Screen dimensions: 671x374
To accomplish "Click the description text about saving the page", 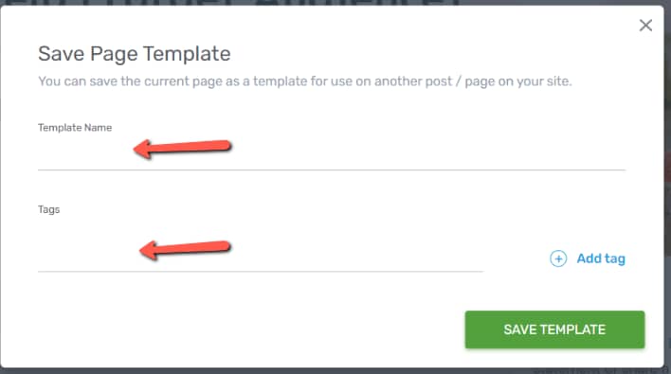I will [x=304, y=81].
